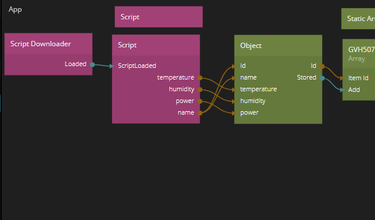Click the Object's power input arrow
375x220 pixels.
tap(234, 113)
